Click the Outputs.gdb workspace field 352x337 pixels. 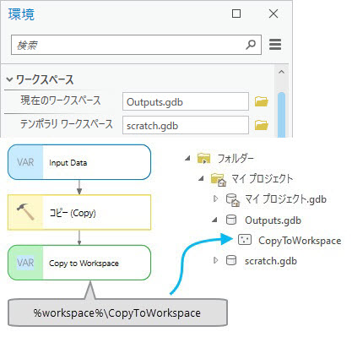click(186, 101)
